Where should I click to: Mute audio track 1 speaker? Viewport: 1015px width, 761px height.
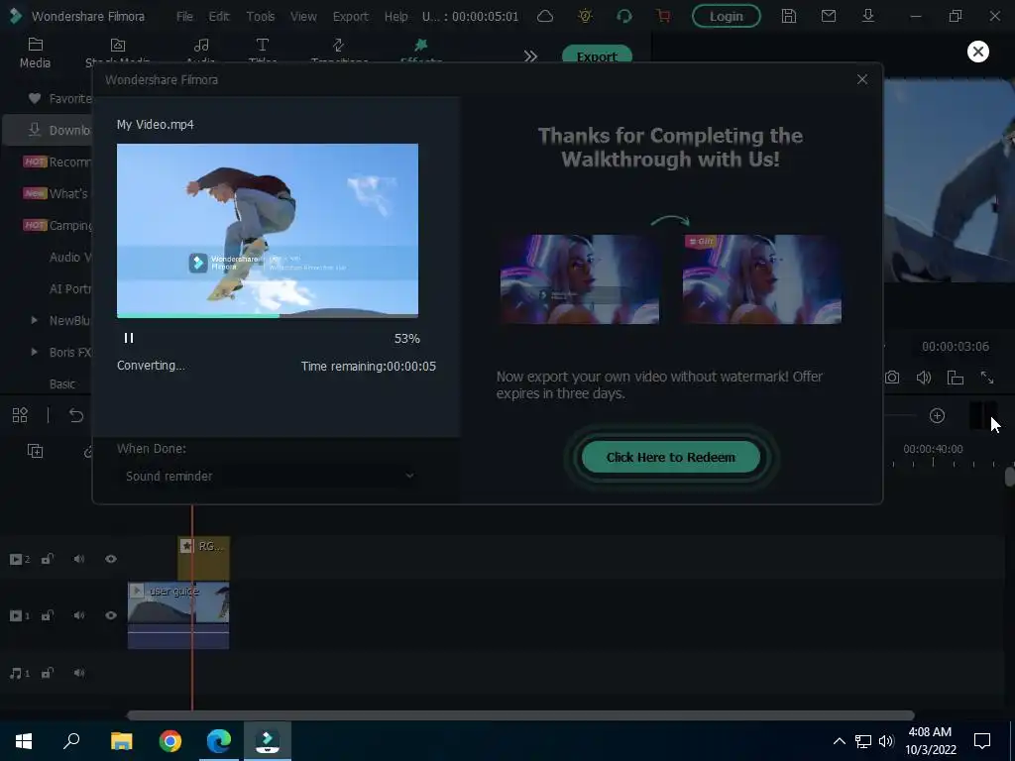79,673
